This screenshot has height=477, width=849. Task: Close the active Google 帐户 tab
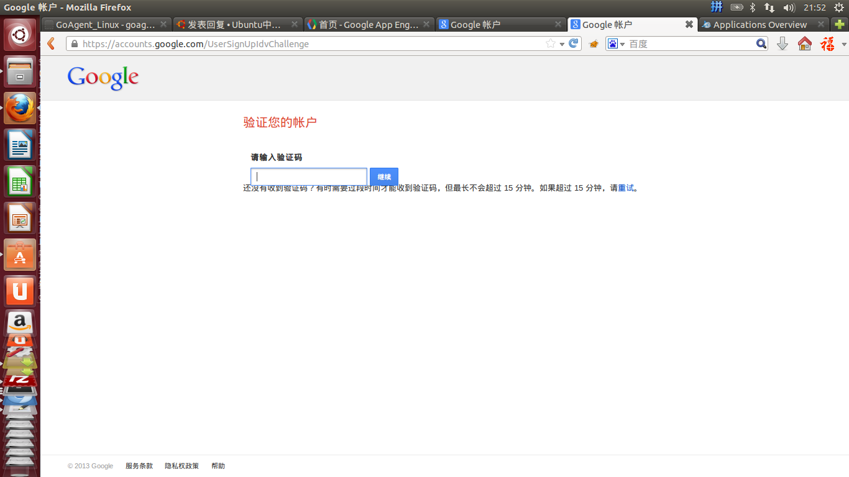pos(689,24)
